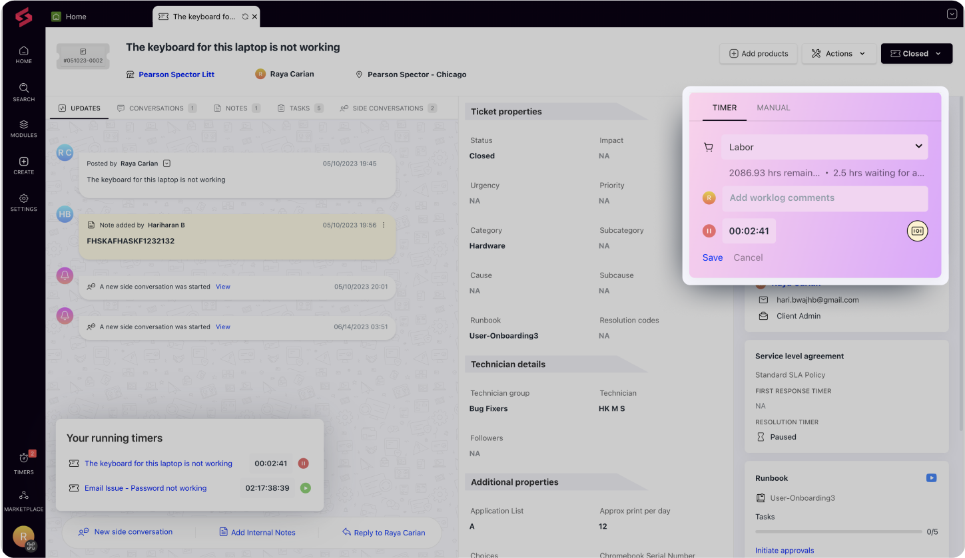Click the ticket ID #051023-0002 badge
Viewport: 965px width, 558px height.
83,57
